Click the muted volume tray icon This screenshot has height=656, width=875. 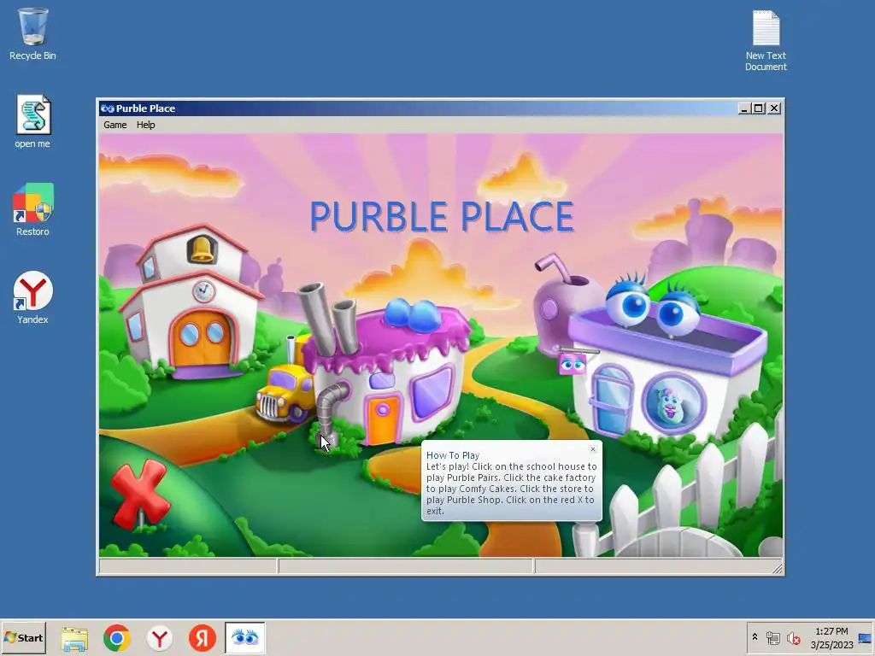[x=793, y=637]
